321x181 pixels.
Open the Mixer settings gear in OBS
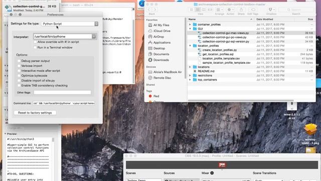[x=212, y=173]
